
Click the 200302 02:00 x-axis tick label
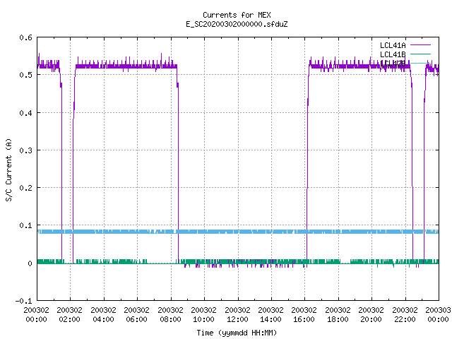point(69,315)
